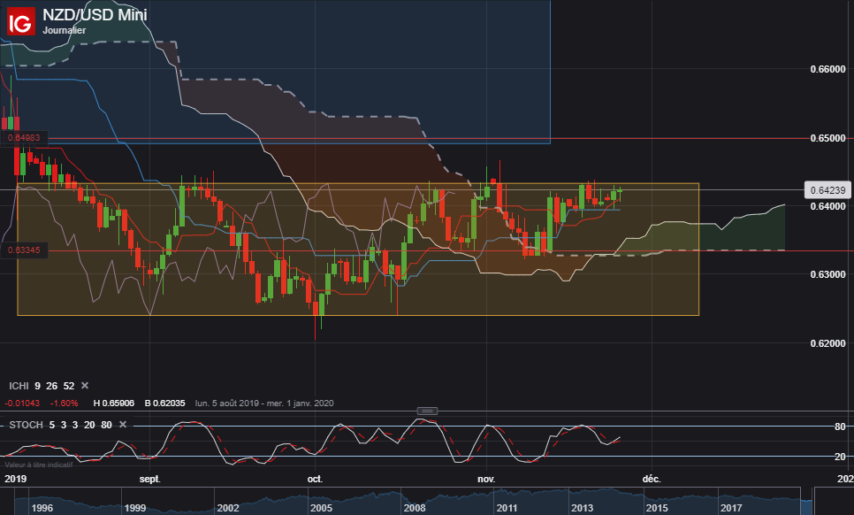Viewport: 854px width, 515px height.
Task: Click the 0.65000 price axis label
Action: [827, 138]
